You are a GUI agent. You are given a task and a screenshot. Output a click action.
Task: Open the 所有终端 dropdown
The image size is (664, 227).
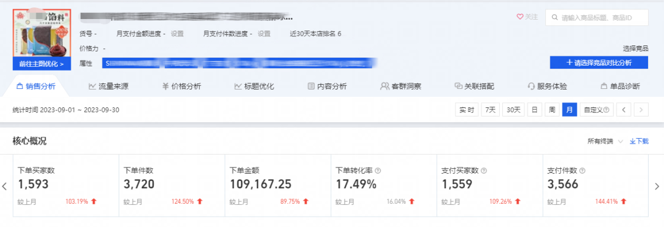(x=606, y=141)
